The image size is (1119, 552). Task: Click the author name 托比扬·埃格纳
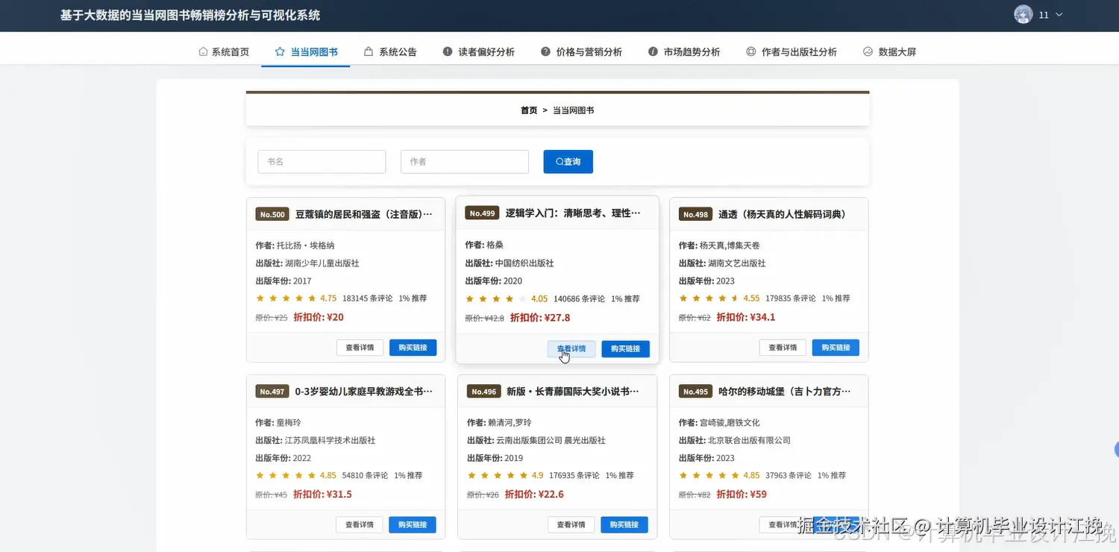pyautogui.click(x=305, y=245)
